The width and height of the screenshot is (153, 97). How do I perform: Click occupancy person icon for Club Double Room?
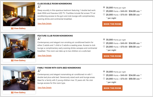[x=39, y=7]
